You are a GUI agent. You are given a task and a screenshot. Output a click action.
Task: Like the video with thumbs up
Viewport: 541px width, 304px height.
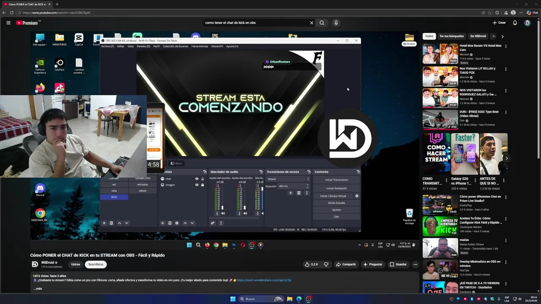[311, 264]
